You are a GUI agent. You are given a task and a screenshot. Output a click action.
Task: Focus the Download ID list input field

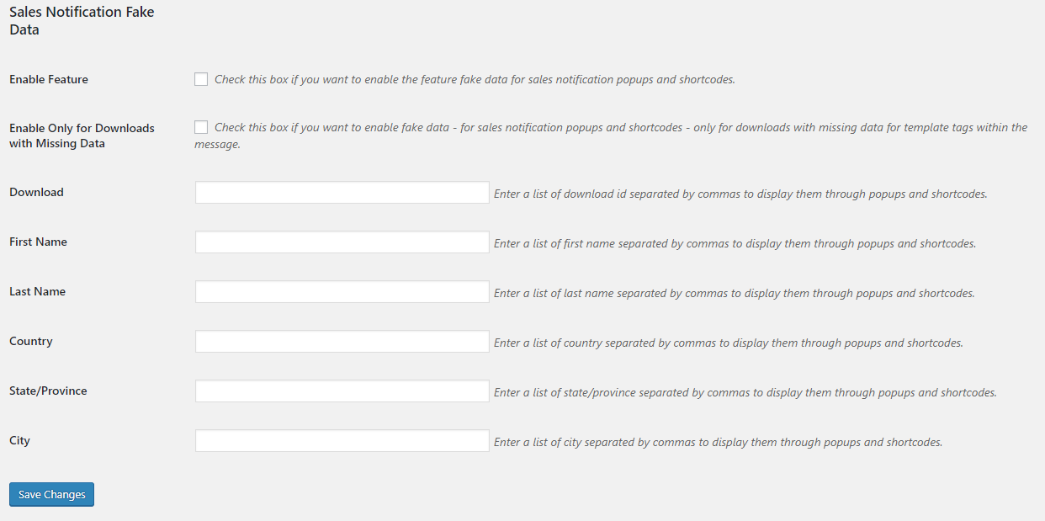[342, 192]
